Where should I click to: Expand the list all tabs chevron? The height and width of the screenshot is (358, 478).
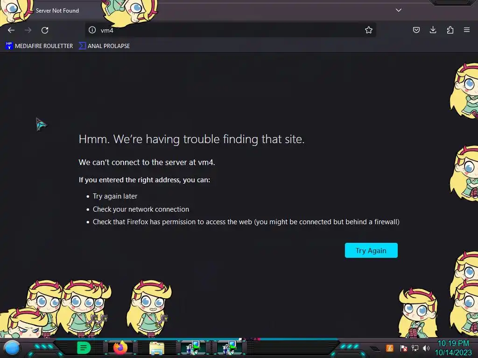point(399,10)
